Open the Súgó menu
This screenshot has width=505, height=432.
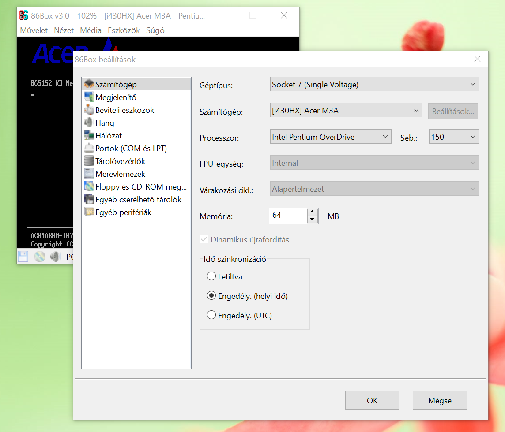click(155, 30)
